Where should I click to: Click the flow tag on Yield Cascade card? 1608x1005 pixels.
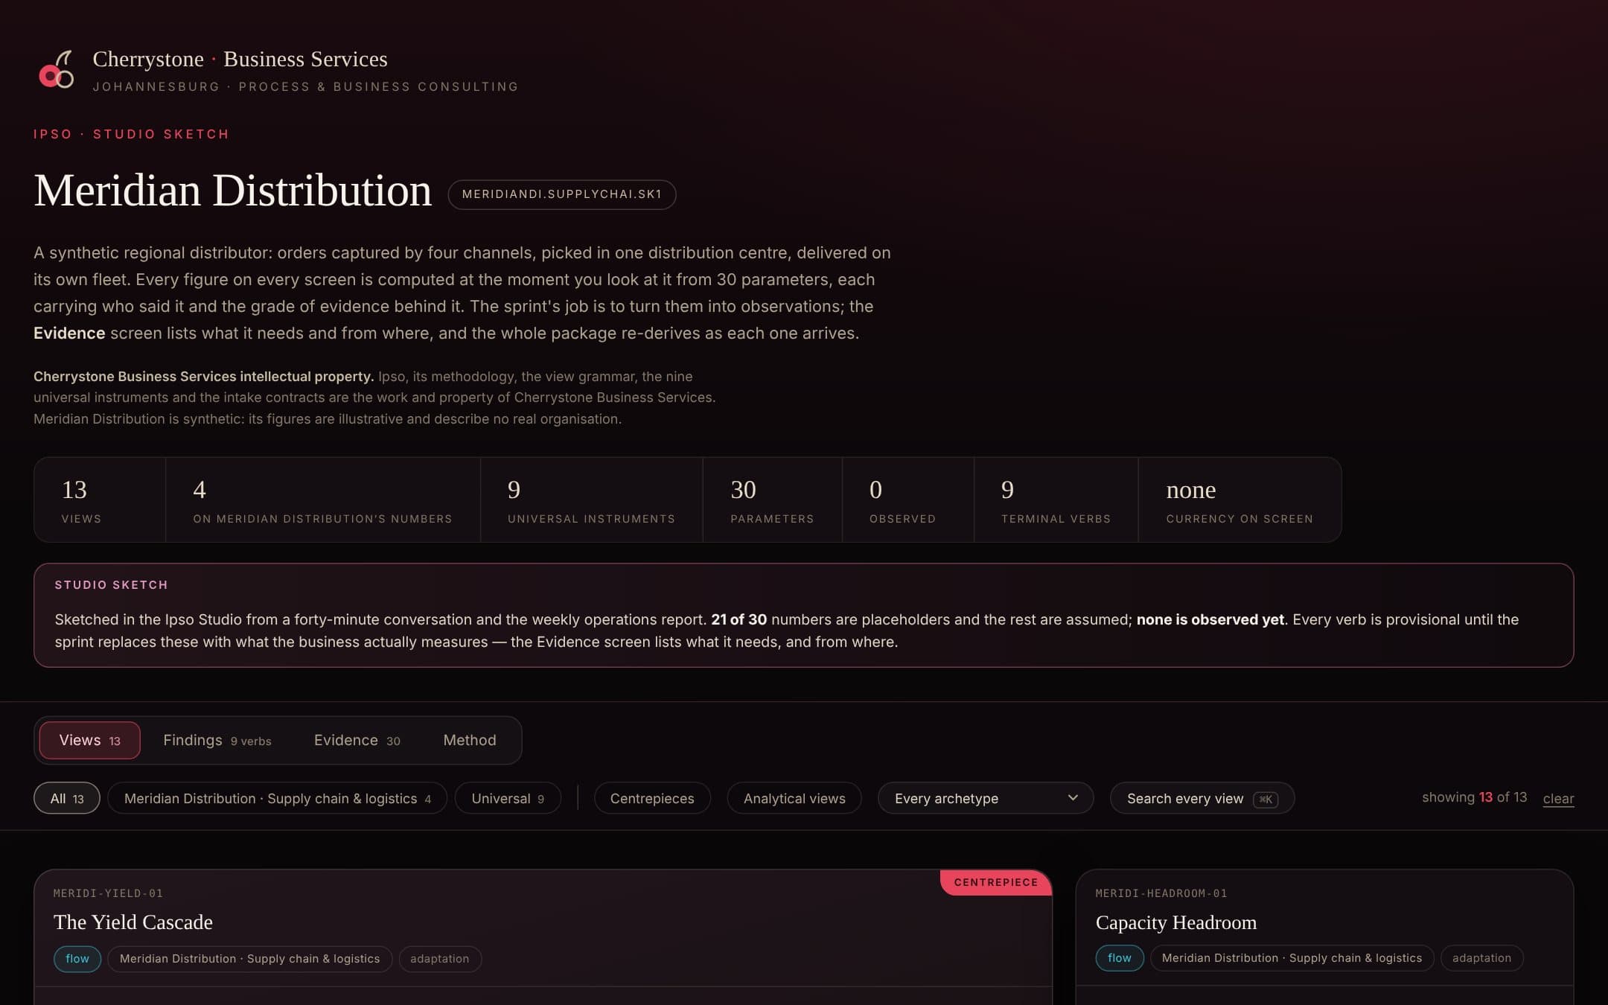click(77, 959)
